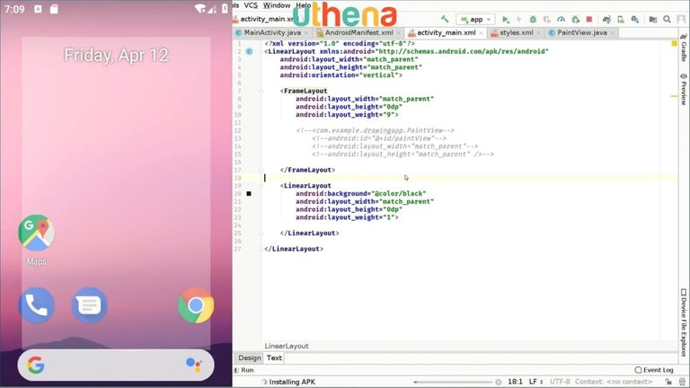The width and height of the screenshot is (690, 388).
Task: Switch to the Design view tab
Action: point(250,357)
